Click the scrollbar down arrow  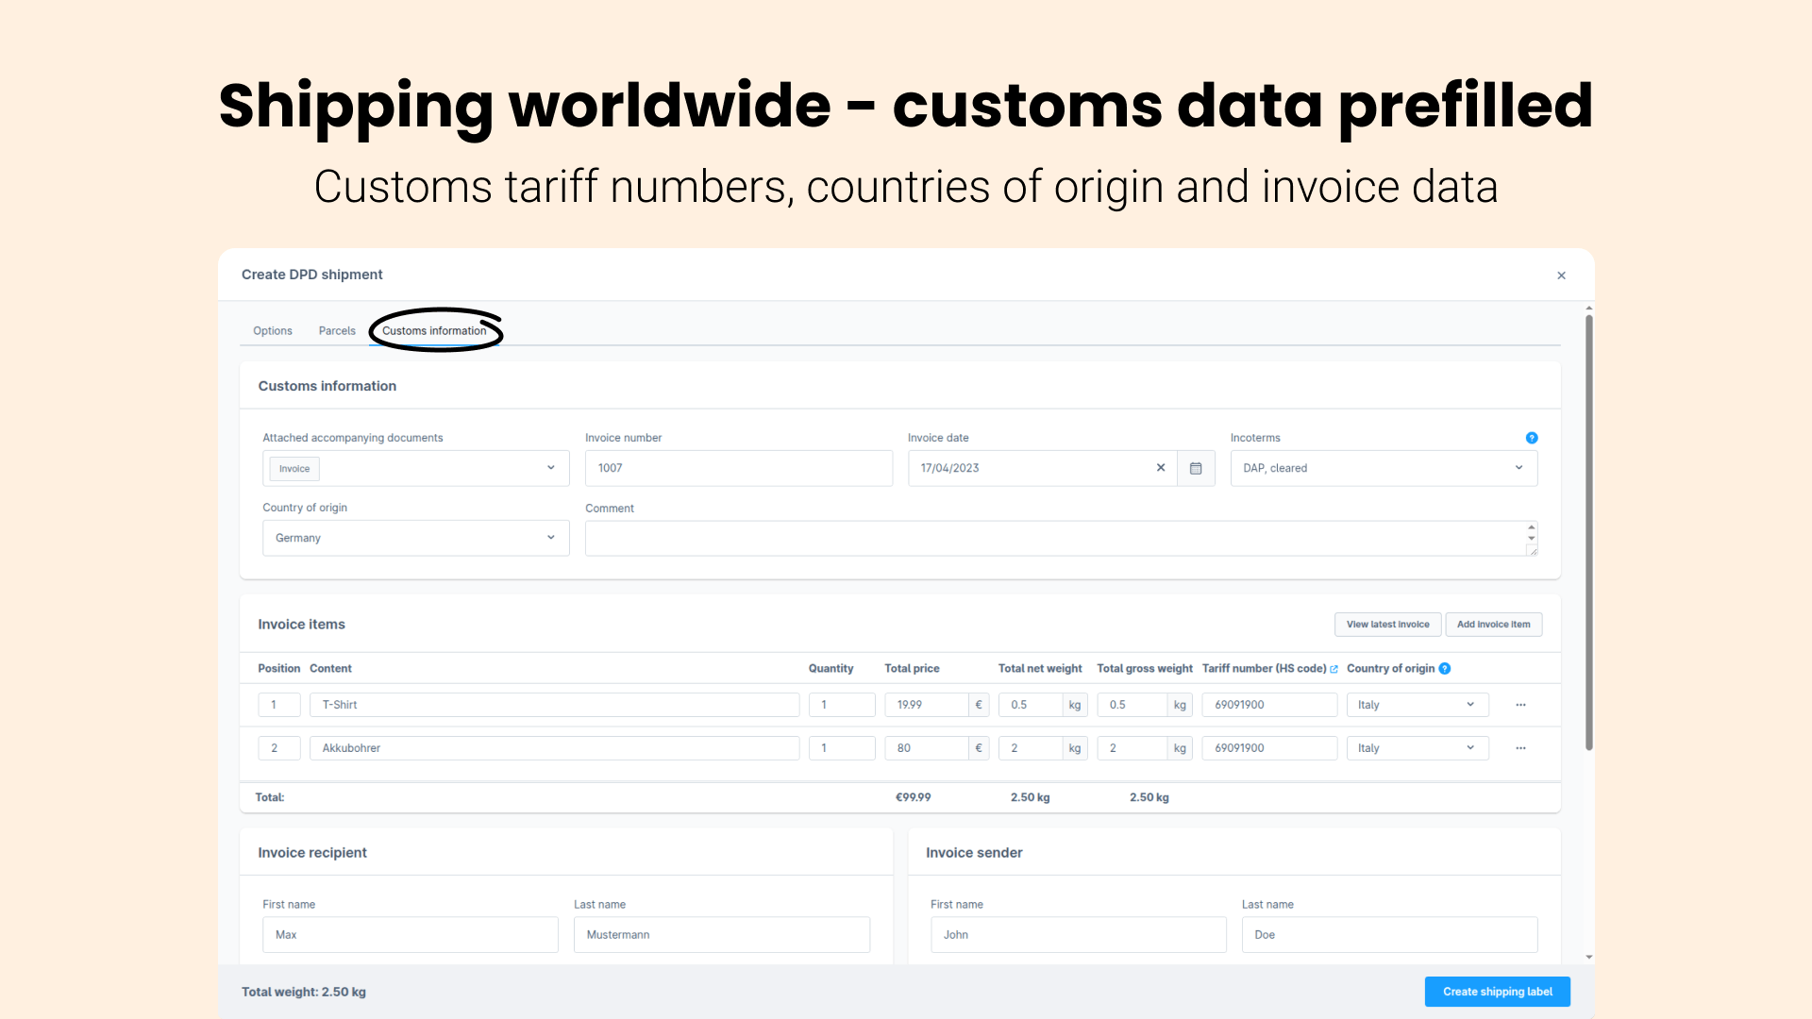point(1589,957)
